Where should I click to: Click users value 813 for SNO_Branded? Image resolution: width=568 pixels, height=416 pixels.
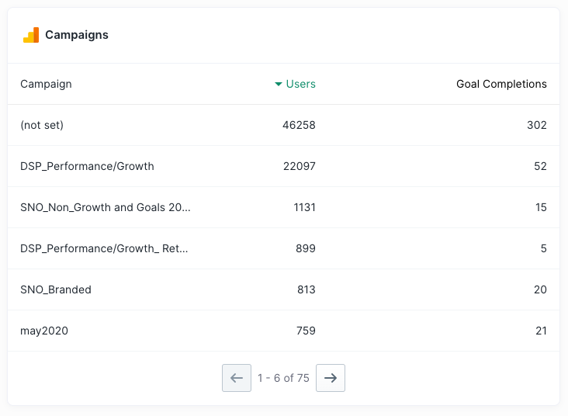(306, 289)
